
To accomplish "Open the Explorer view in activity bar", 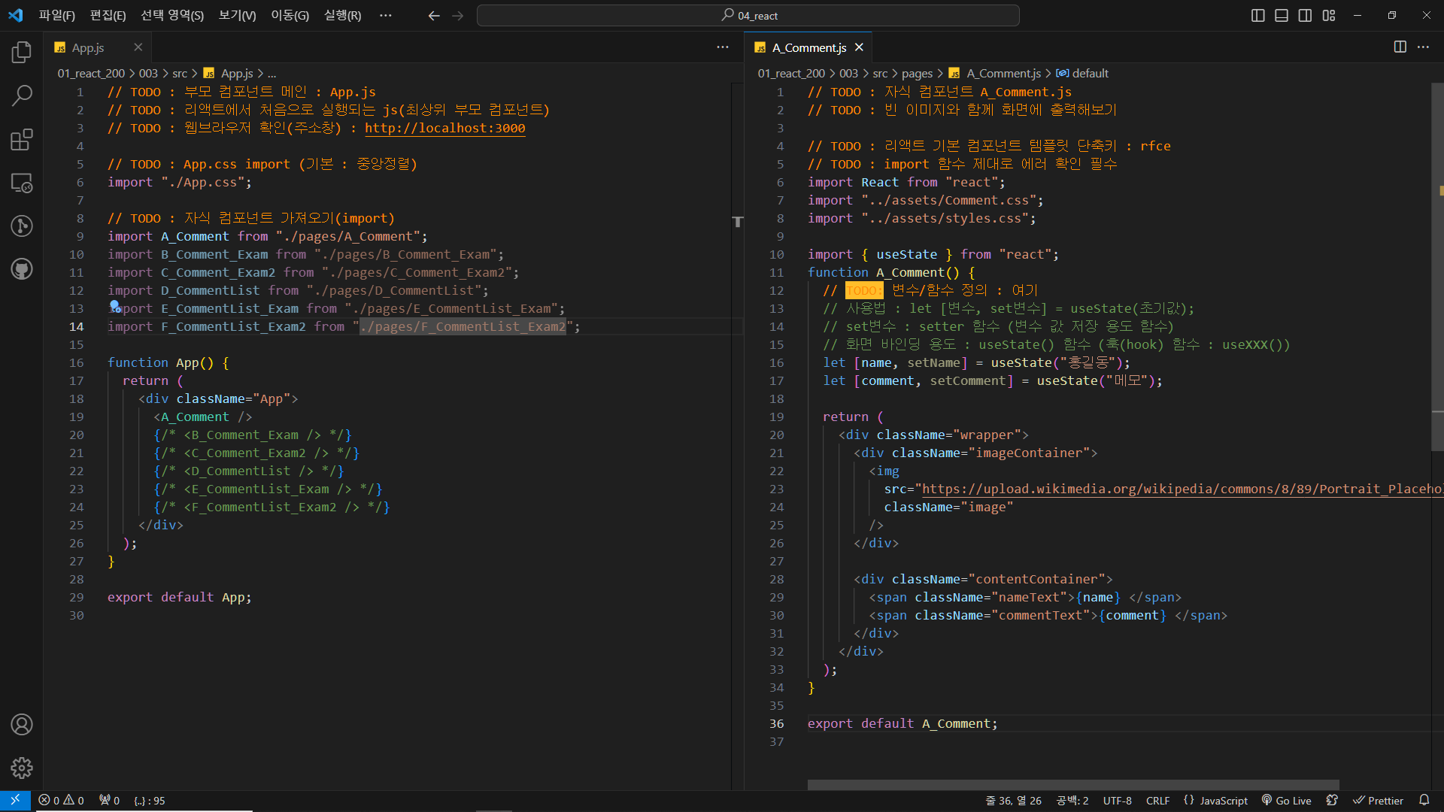I will click(x=22, y=52).
